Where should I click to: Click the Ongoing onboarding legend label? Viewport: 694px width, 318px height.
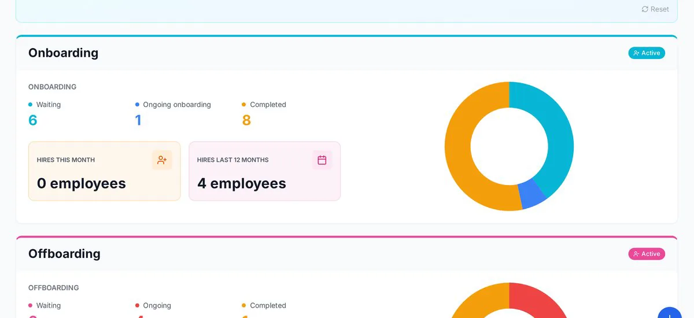pyautogui.click(x=177, y=105)
